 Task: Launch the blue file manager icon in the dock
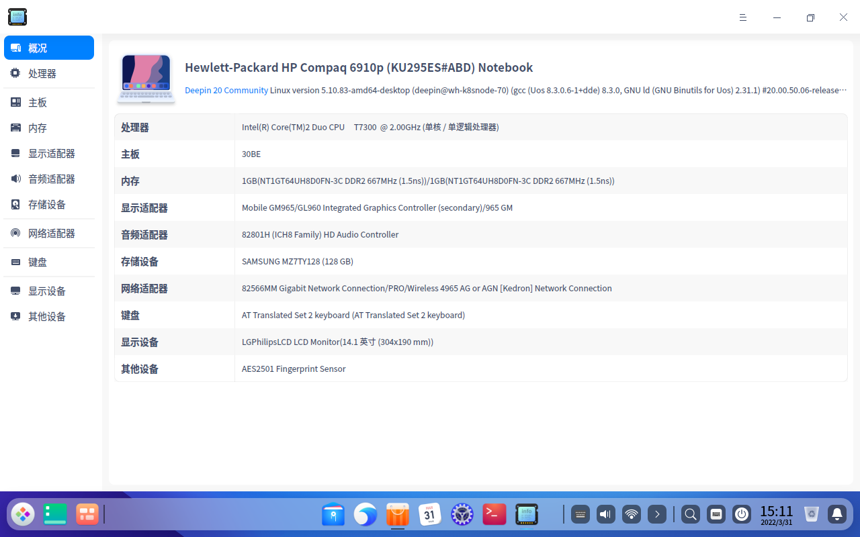pyautogui.click(x=333, y=515)
